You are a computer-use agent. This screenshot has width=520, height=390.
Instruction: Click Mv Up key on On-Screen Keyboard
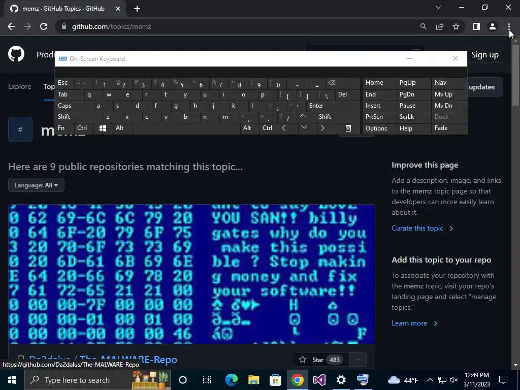pos(449,94)
